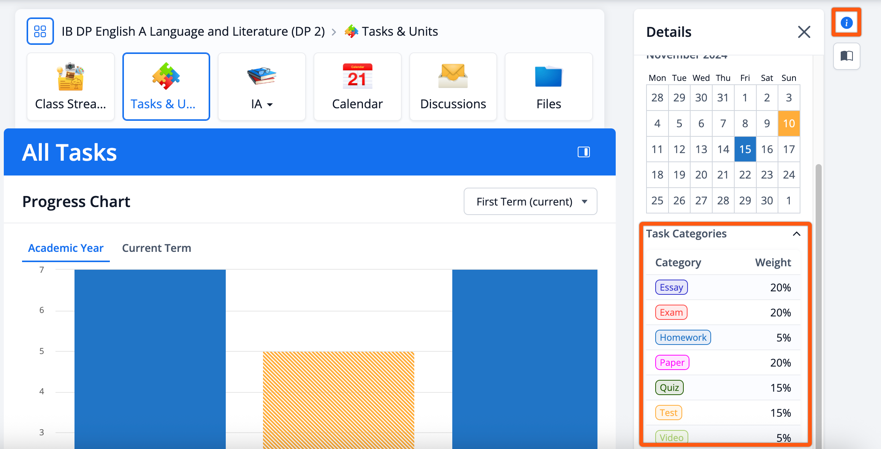The image size is (881, 449).
Task: Open the Calendar icon tile
Action: click(x=357, y=87)
